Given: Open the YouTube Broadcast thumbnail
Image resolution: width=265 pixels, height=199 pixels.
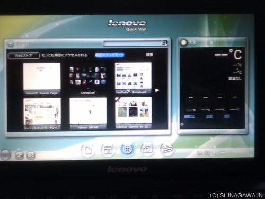Looking at the screenshot, I should [133, 78].
